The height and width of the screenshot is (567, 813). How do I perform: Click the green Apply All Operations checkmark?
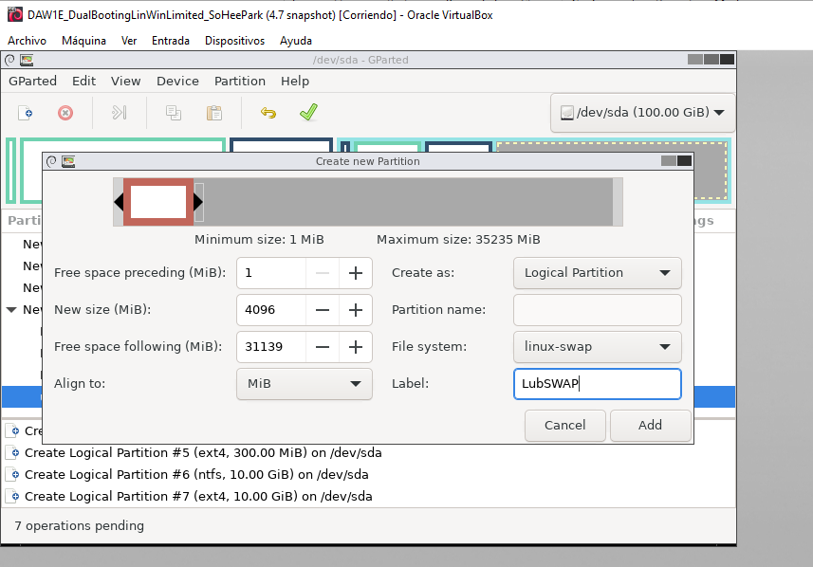click(308, 112)
